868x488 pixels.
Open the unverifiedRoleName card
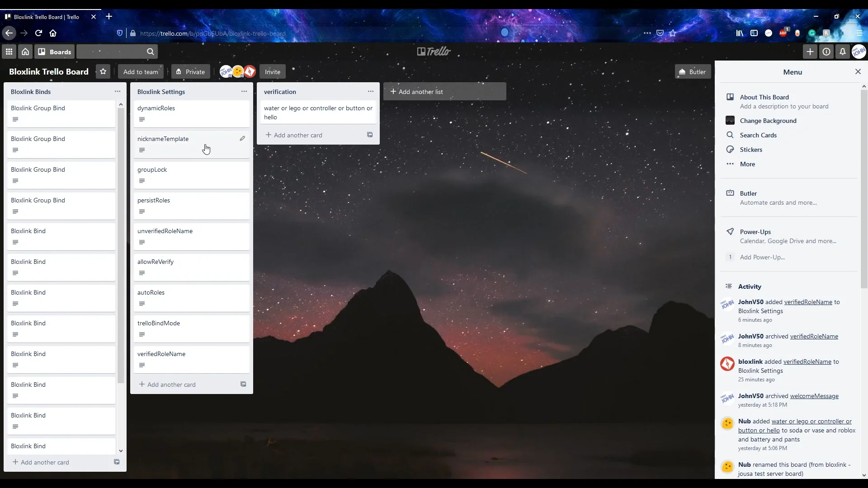[191, 236]
